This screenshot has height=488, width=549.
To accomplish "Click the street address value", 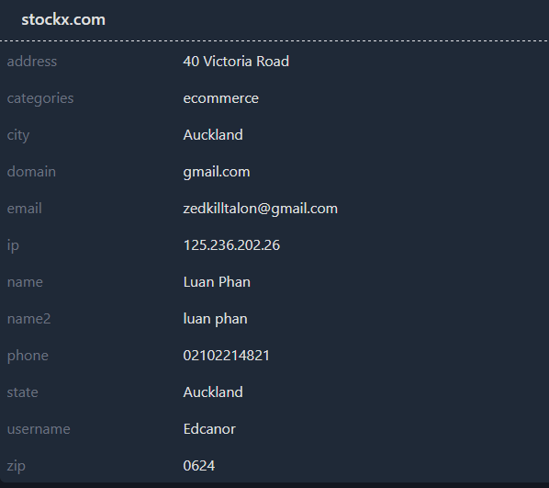I will pos(236,62).
